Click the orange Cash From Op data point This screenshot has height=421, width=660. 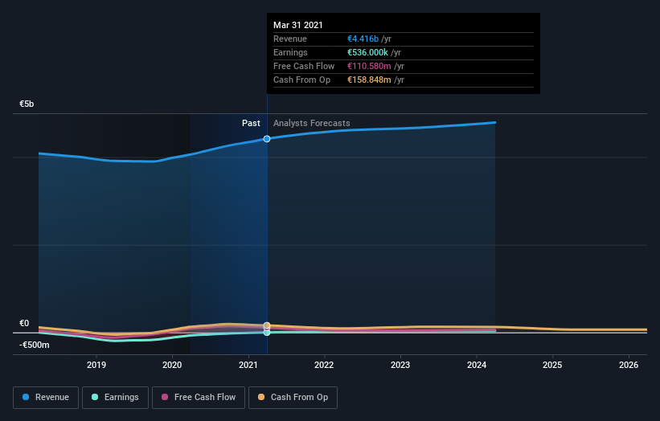pyautogui.click(x=267, y=325)
